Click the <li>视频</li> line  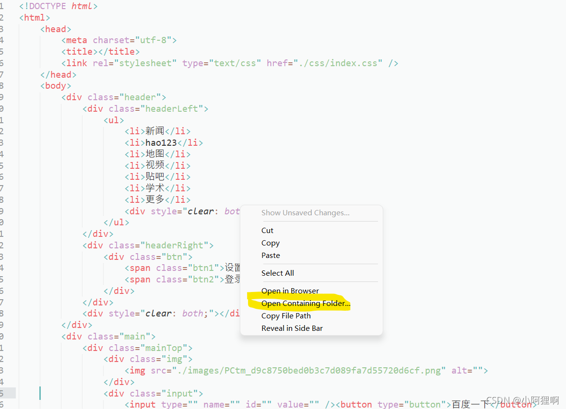click(158, 165)
